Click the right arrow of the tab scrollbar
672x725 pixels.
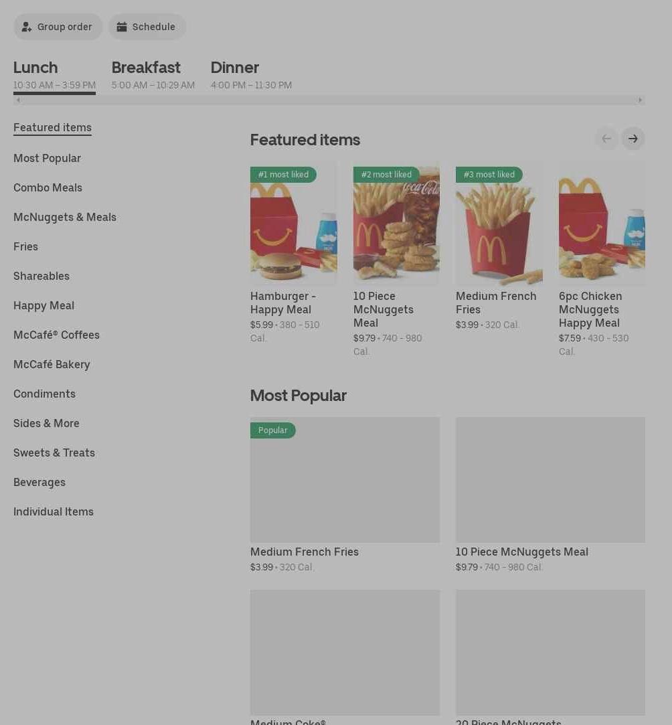(640, 100)
